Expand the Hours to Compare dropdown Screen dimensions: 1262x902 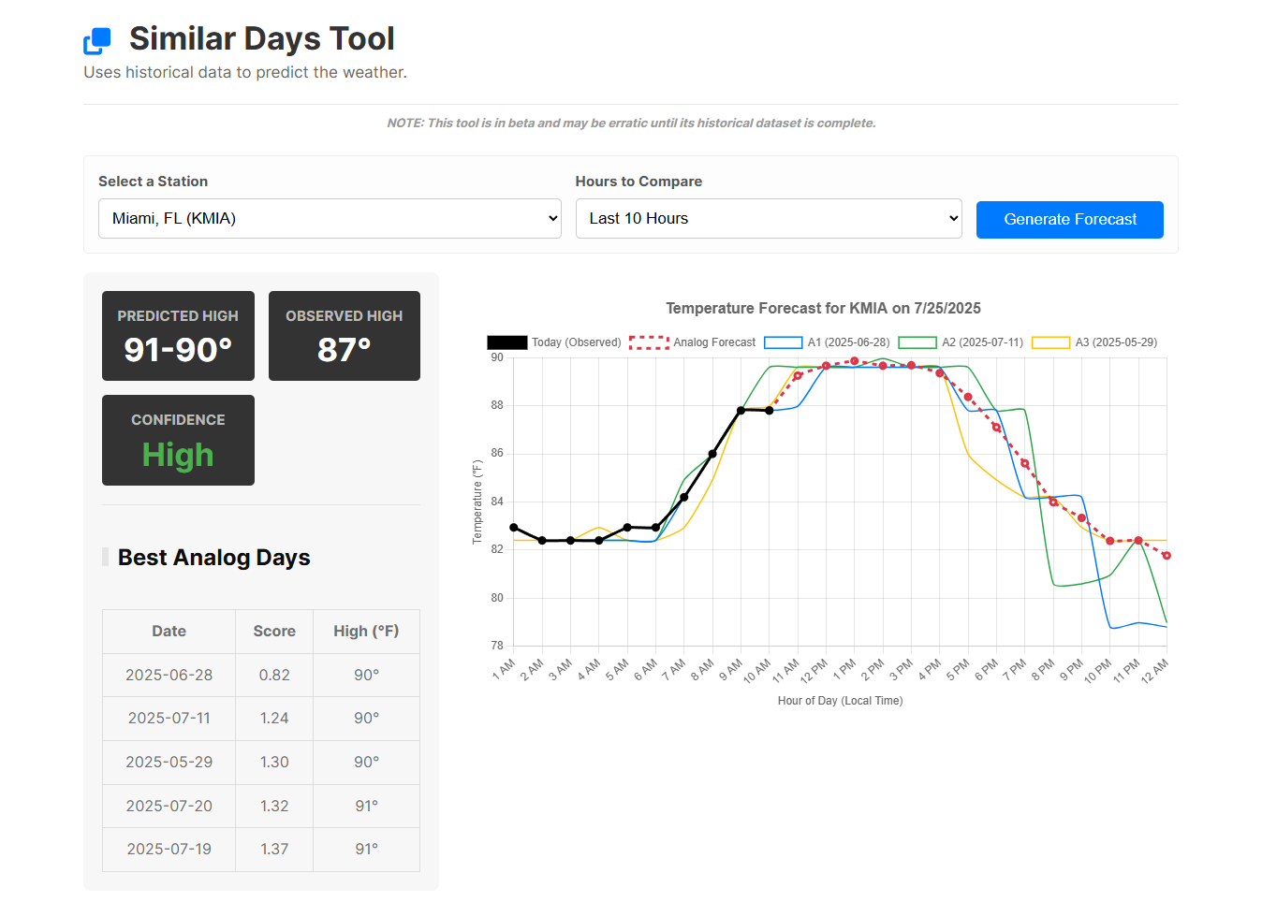tap(768, 218)
